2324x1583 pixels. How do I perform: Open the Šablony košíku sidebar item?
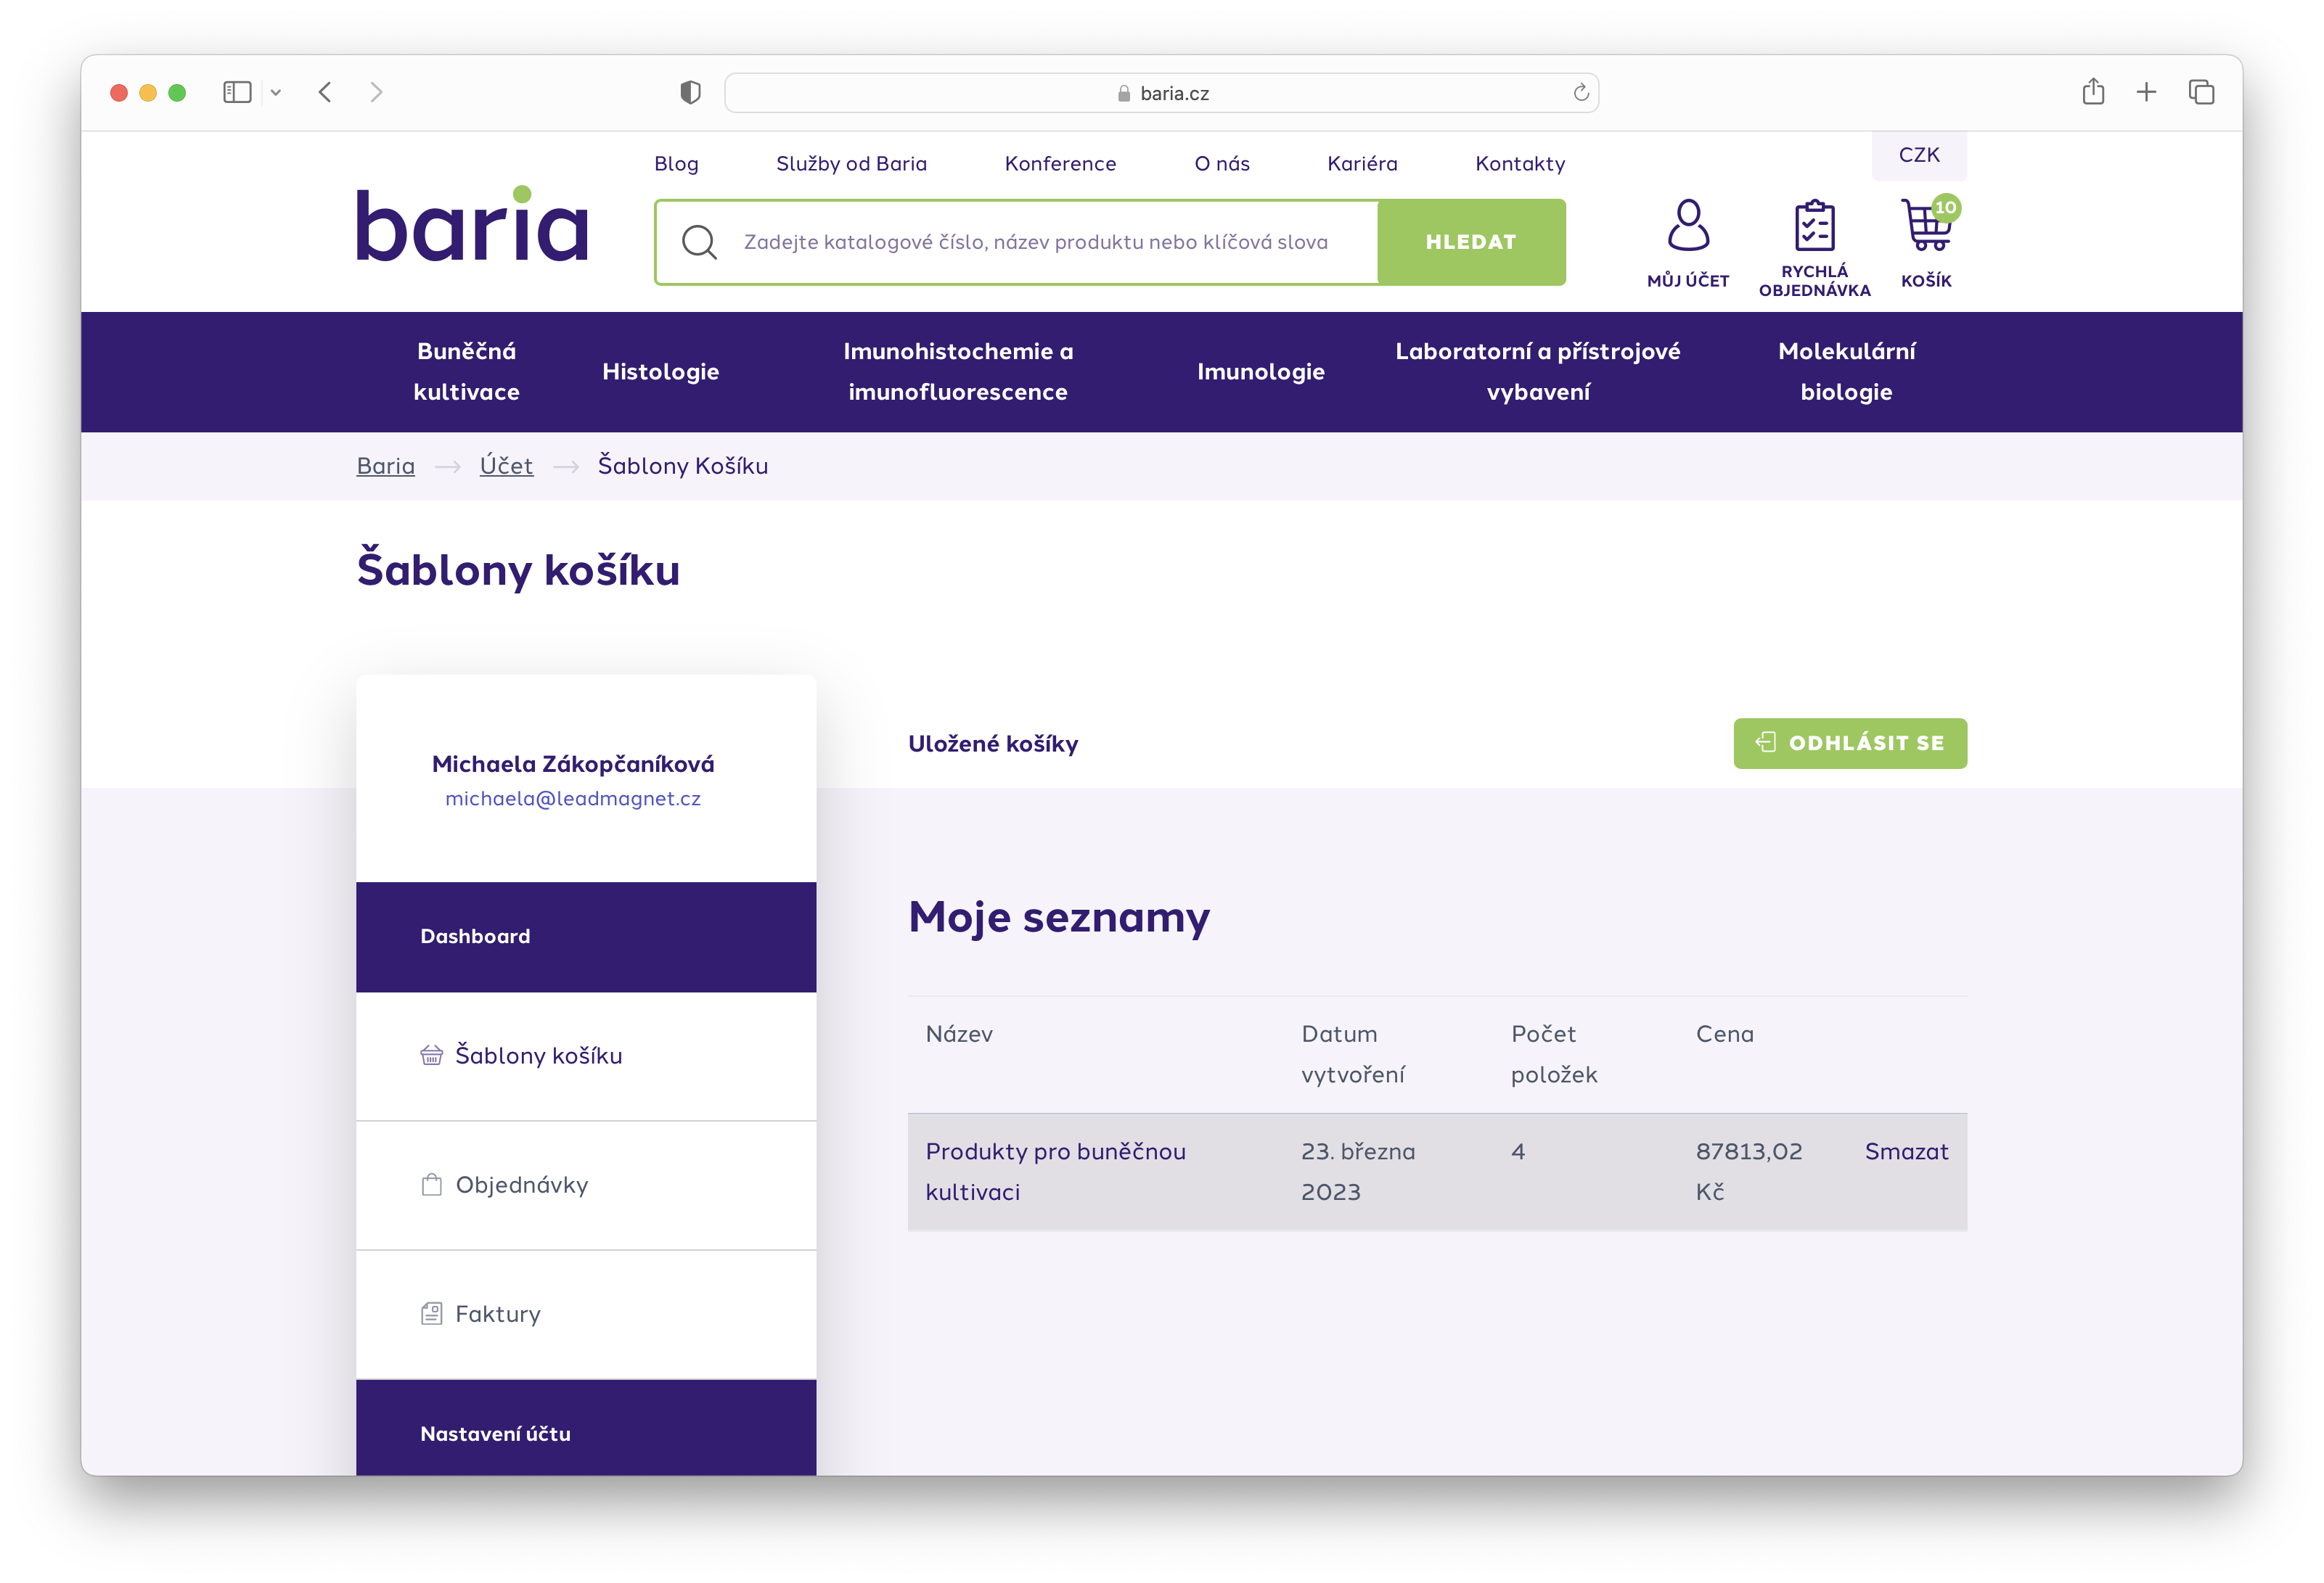[586, 1056]
